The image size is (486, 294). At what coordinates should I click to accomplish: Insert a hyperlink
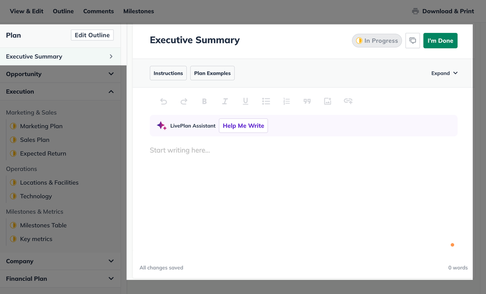[348, 101]
